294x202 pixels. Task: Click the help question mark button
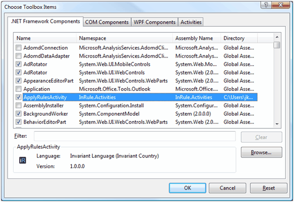click(x=266, y=6)
